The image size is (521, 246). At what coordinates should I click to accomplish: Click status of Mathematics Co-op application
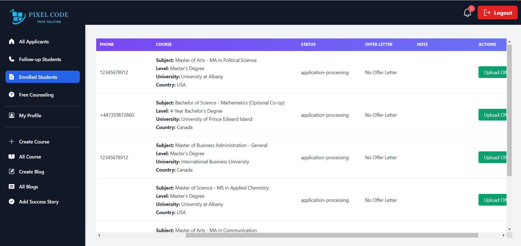point(325,115)
